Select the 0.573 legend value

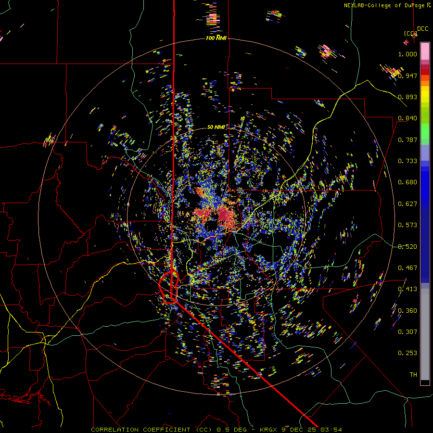click(408, 225)
